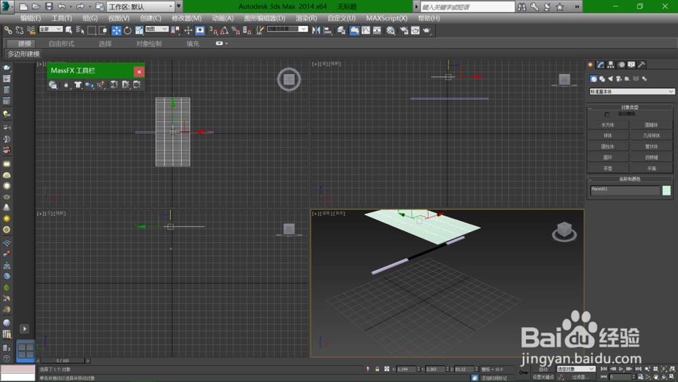The image size is (678, 382).
Task: Open the reference coordinate system dropdown
Action: tap(157, 29)
